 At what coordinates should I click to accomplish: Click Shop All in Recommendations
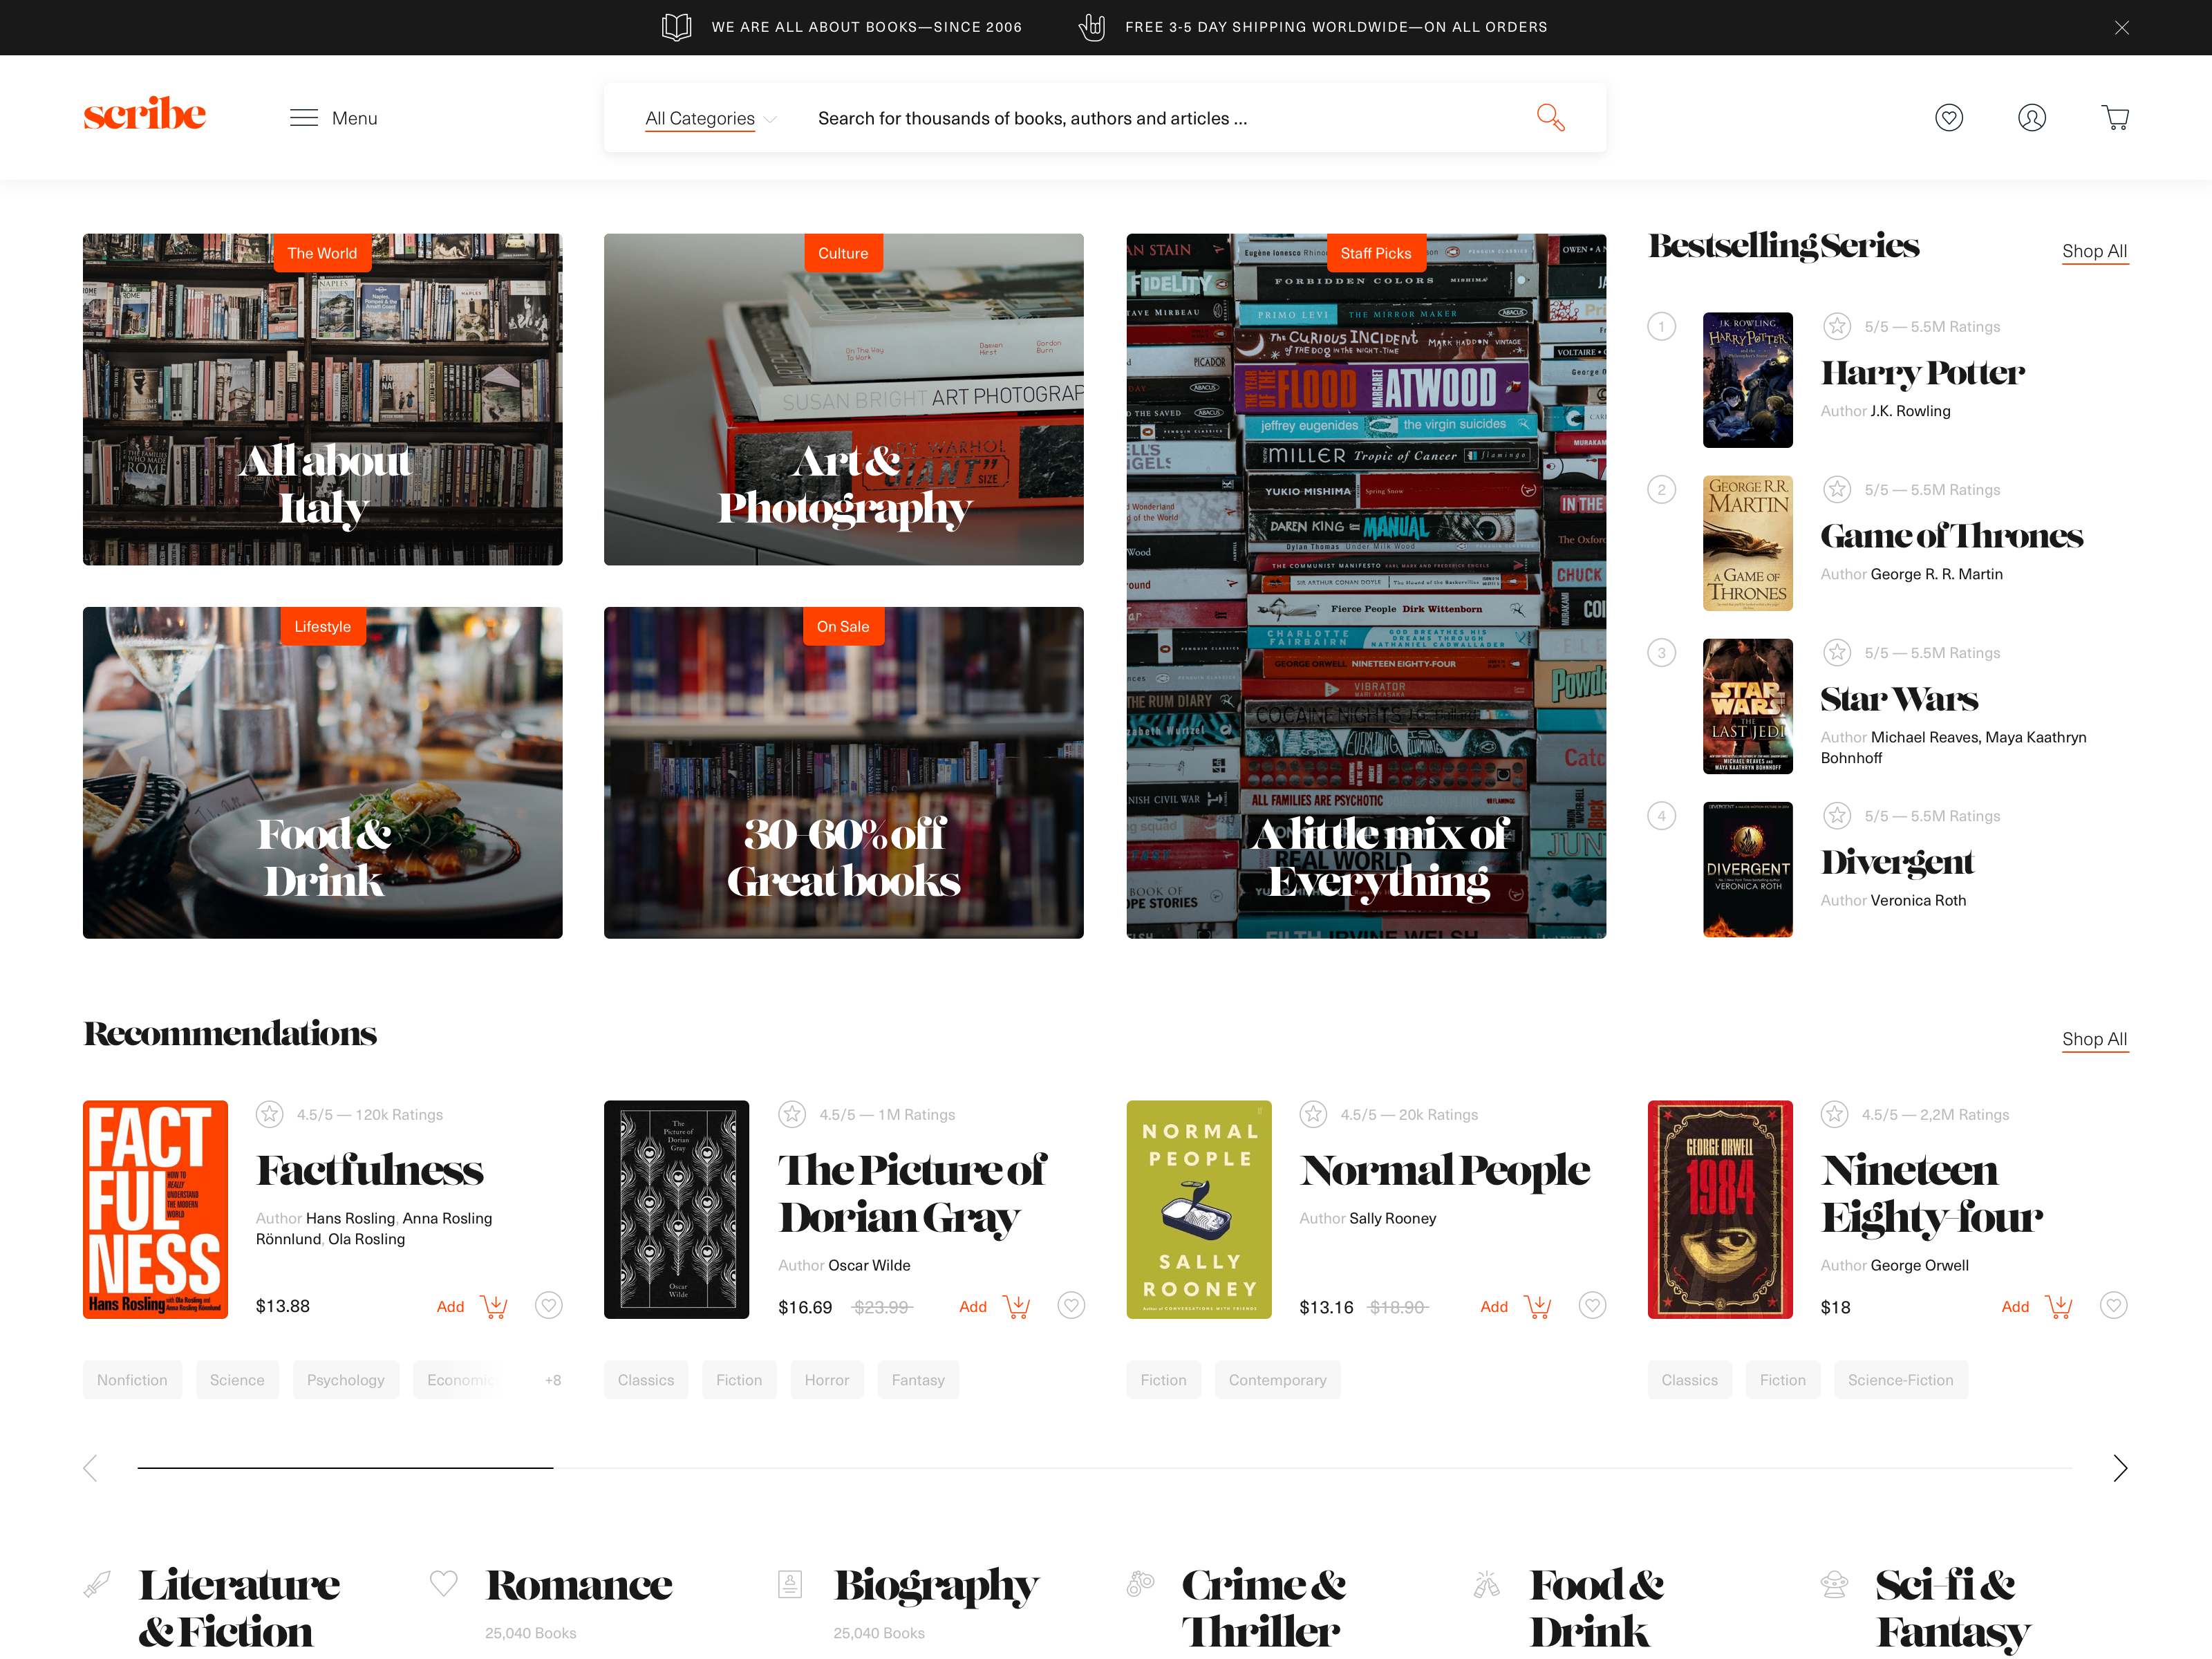click(x=2094, y=1039)
